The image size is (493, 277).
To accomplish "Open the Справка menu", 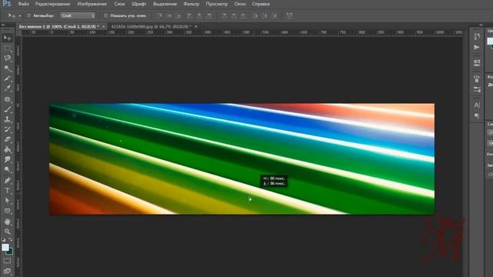I will [260, 4].
